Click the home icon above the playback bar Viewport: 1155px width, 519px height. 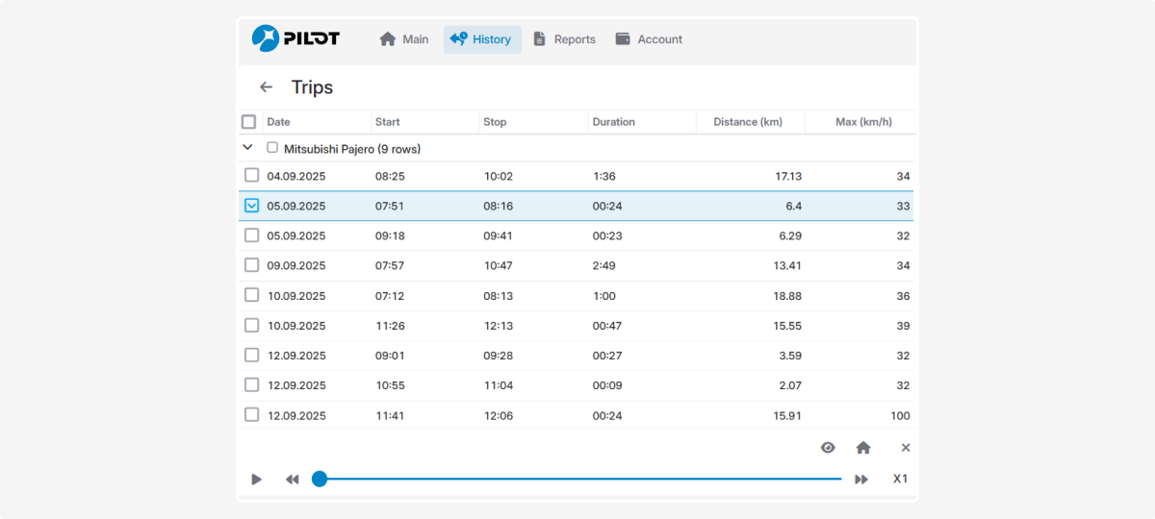click(863, 448)
